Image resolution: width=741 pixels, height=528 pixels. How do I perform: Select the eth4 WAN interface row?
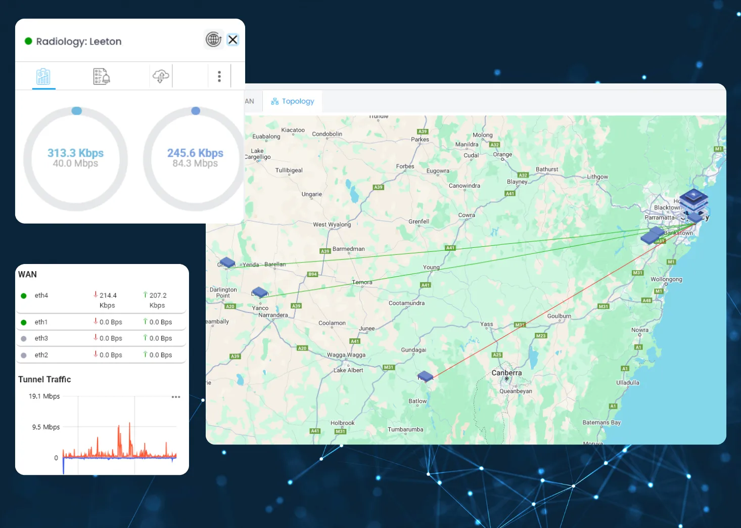101,299
